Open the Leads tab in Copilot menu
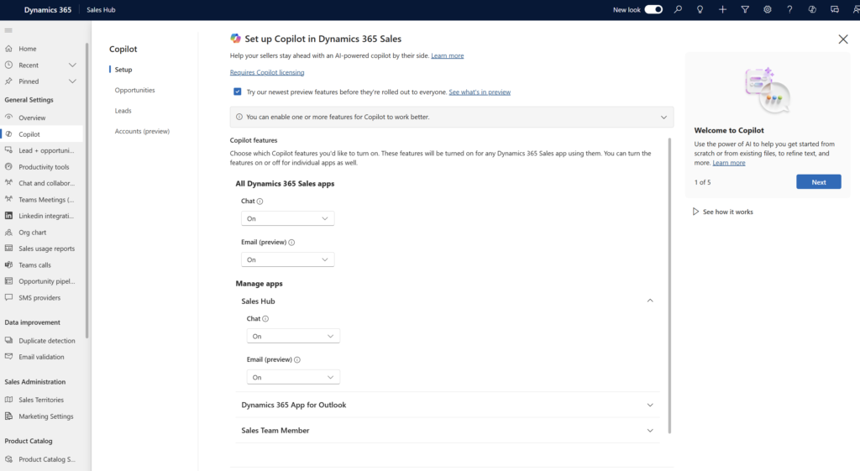The image size is (860, 471). click(123, 111)
